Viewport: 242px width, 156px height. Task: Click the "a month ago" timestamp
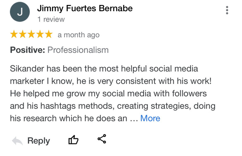(79, 35)
